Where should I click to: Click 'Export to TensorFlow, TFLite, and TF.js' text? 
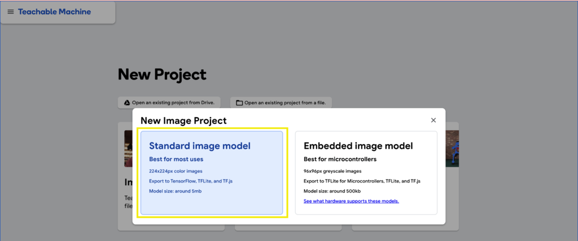click(x=191, y=181)
